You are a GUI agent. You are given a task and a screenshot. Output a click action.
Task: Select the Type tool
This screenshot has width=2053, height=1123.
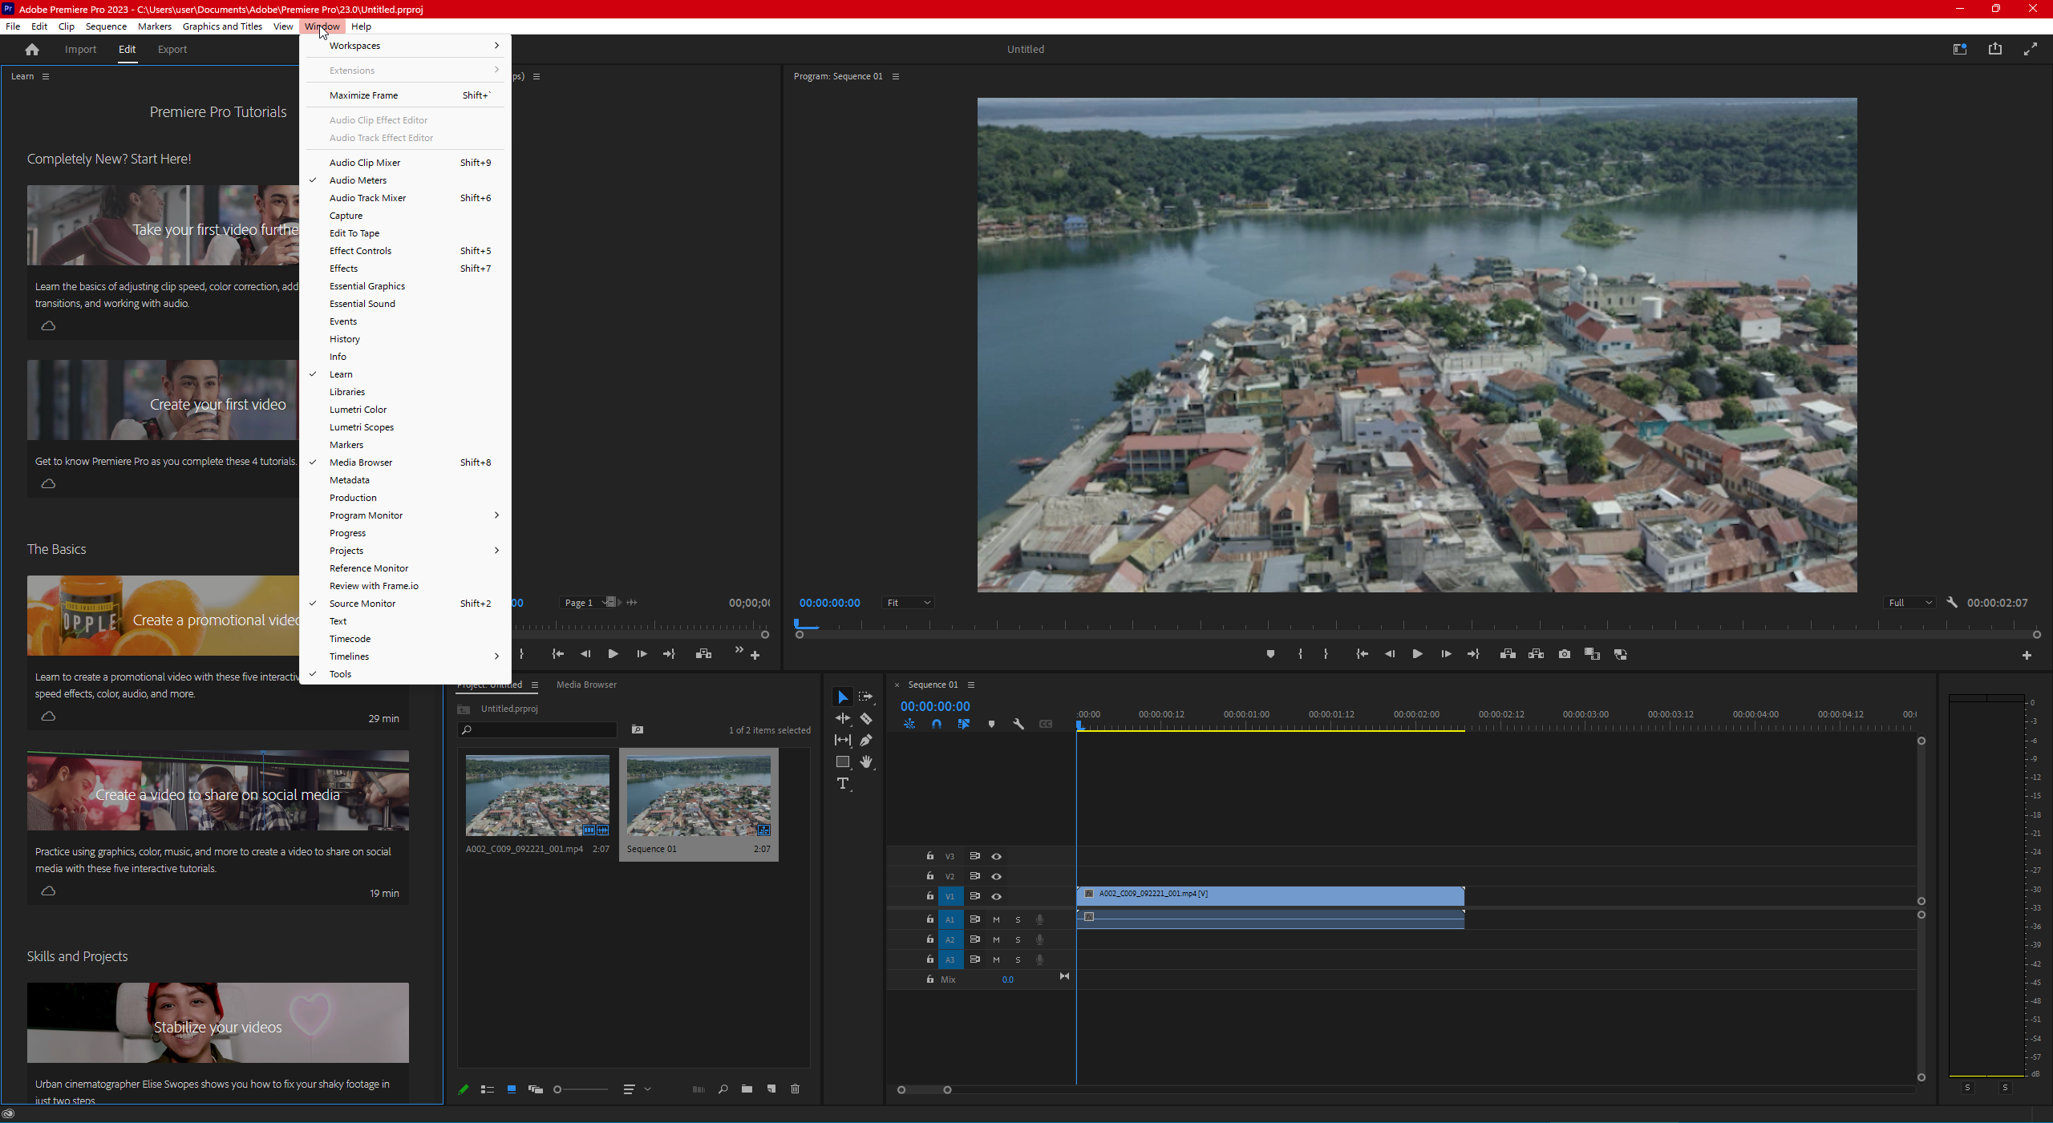pos(842,783)
